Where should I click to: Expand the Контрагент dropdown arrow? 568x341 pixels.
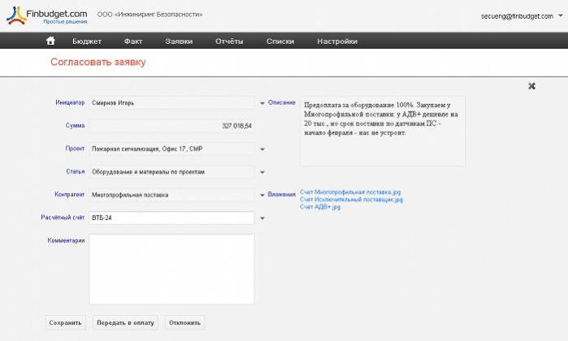[x=262, y=195]
